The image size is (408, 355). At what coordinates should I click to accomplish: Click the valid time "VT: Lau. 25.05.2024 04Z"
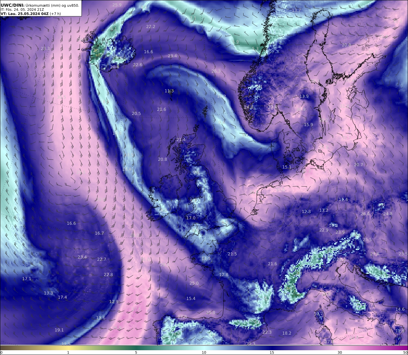[x=25, y=14]
